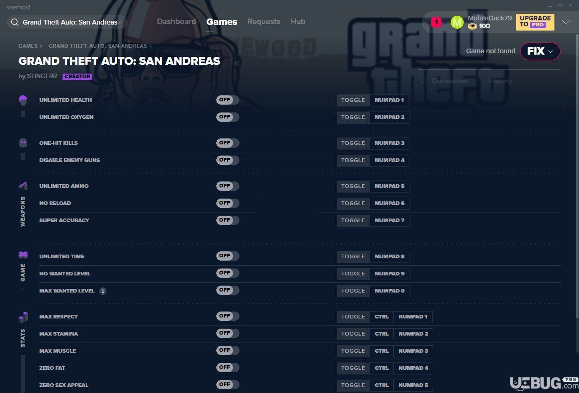Turn on Unlimited Ammo switch
Image resolution: width=579 pixels, height=393 pixels.
(227, 186)
